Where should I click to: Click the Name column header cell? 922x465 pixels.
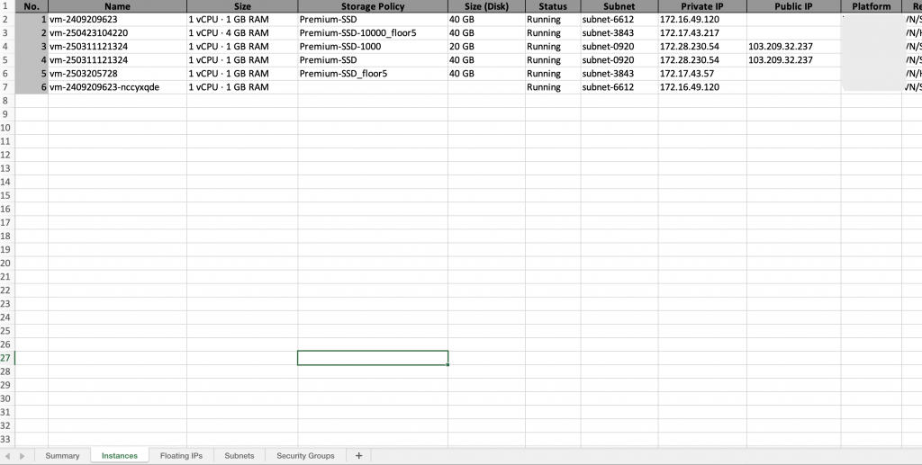coord(117,6)
